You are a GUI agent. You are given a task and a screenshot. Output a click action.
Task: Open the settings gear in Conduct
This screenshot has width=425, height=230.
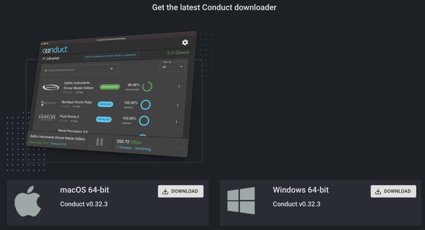(x=185, y=43)
